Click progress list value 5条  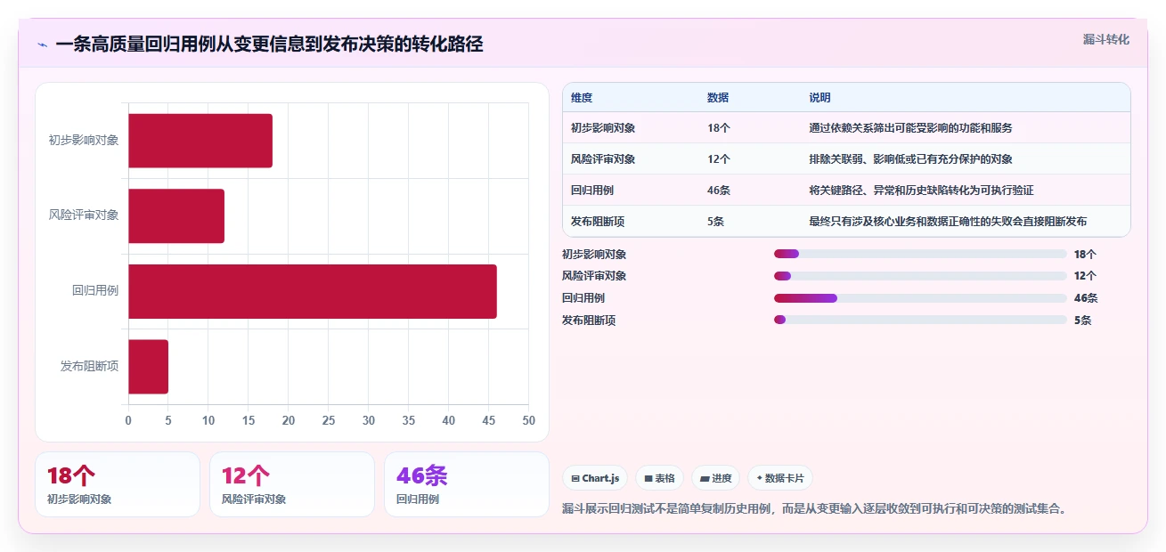[1082, 321]
